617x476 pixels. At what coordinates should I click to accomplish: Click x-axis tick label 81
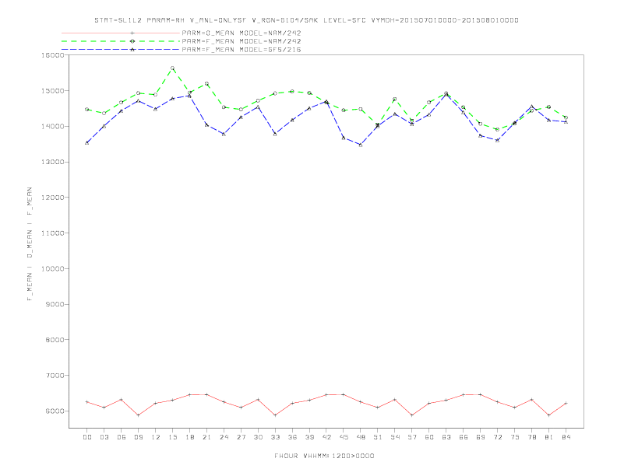(x=549, y=437)
